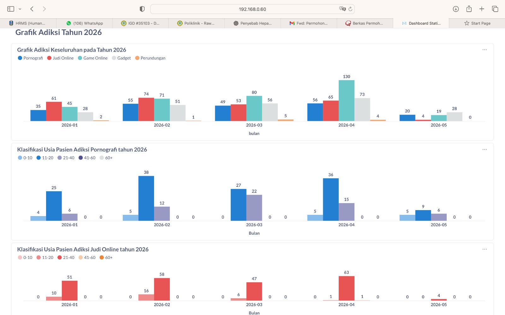Image resolution: width=505 pixels, height=315 pixels.
Task: Open the translate page icon
Action: coord(342,9)
